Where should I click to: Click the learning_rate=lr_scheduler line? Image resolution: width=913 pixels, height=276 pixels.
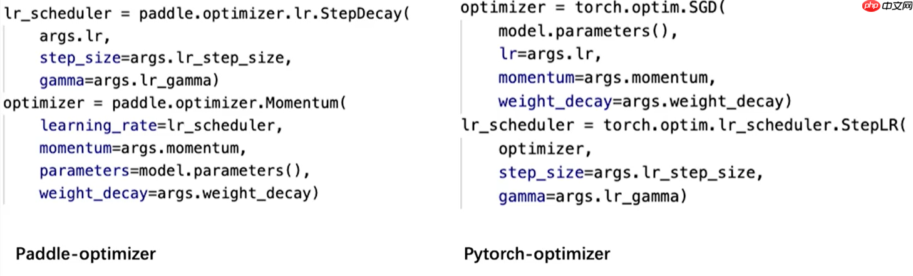161,125
